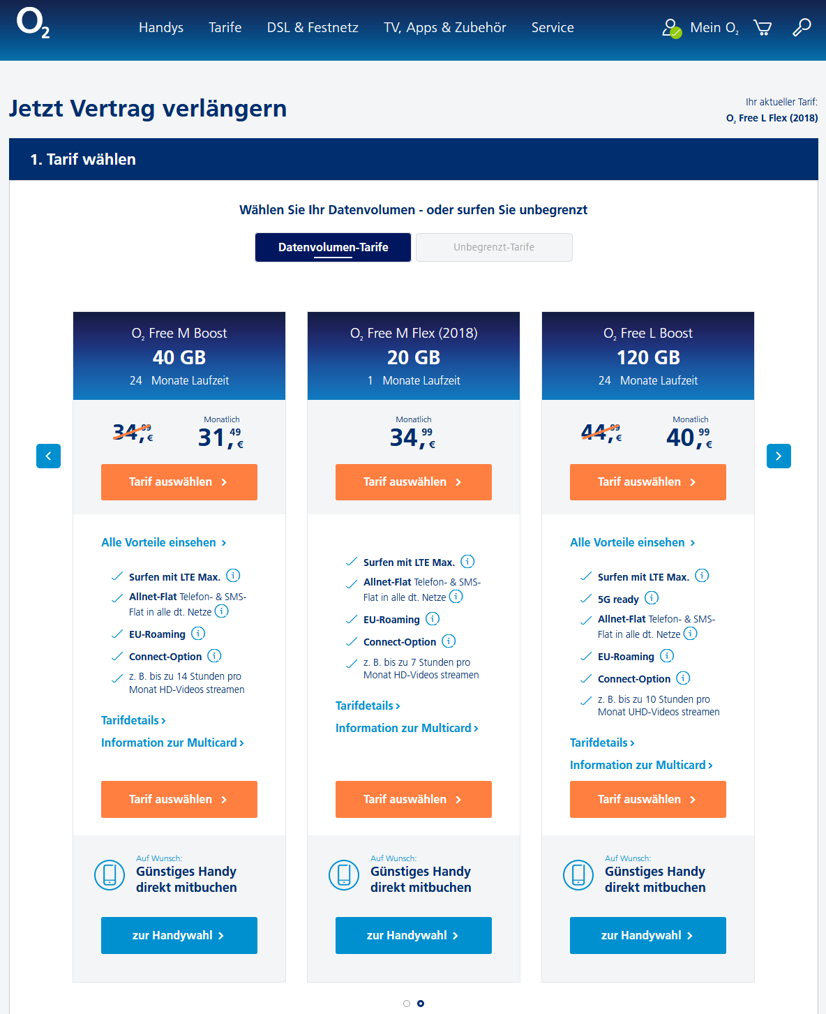Select the Datenvolumen-Tarife tab
826x1014 pixels.
click(333, 247)
